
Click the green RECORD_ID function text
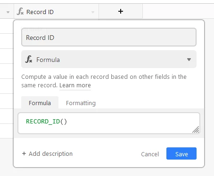pos(43,122)
